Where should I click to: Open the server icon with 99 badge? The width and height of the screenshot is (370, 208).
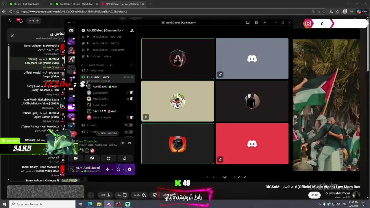click(71, 117)
